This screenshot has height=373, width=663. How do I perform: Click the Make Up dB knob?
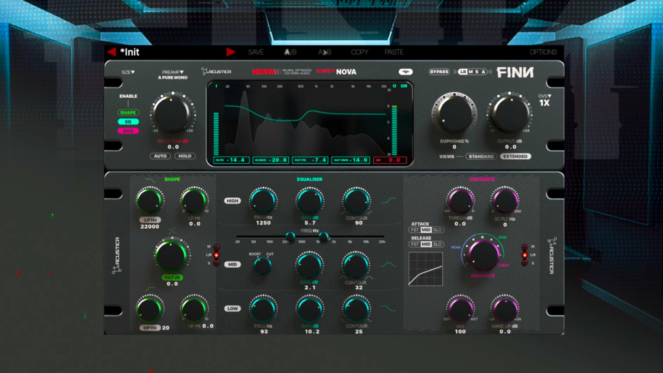(x=505, y=310)
